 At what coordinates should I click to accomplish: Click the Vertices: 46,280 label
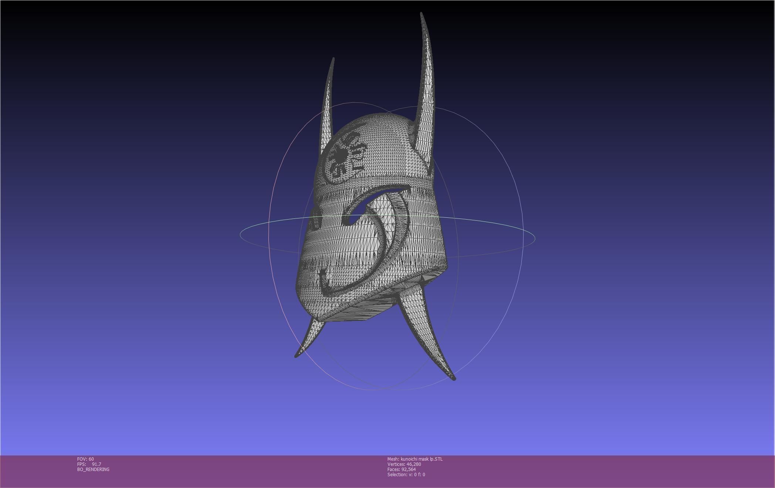tap(404, 464)
